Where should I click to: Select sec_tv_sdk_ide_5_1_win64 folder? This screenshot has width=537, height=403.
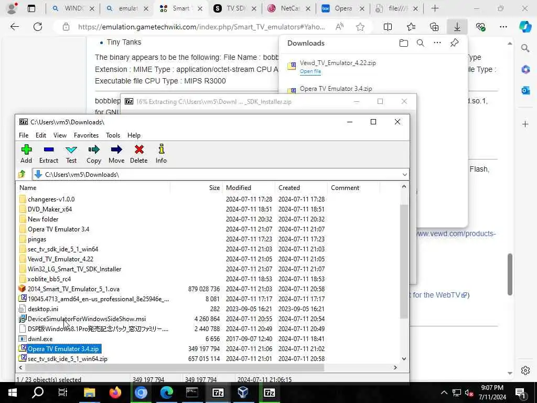[63, 249]
